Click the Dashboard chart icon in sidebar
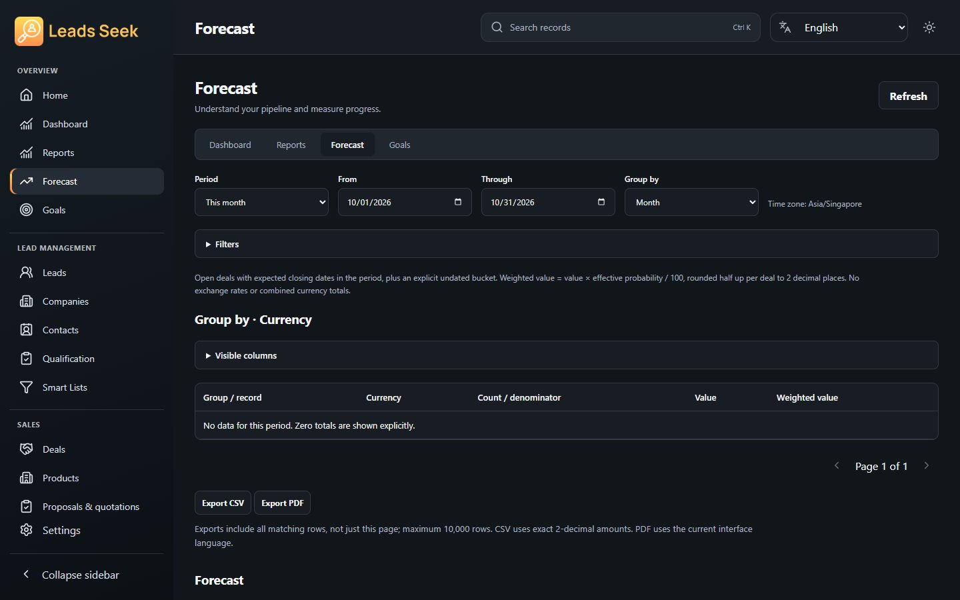 [26, 124]
